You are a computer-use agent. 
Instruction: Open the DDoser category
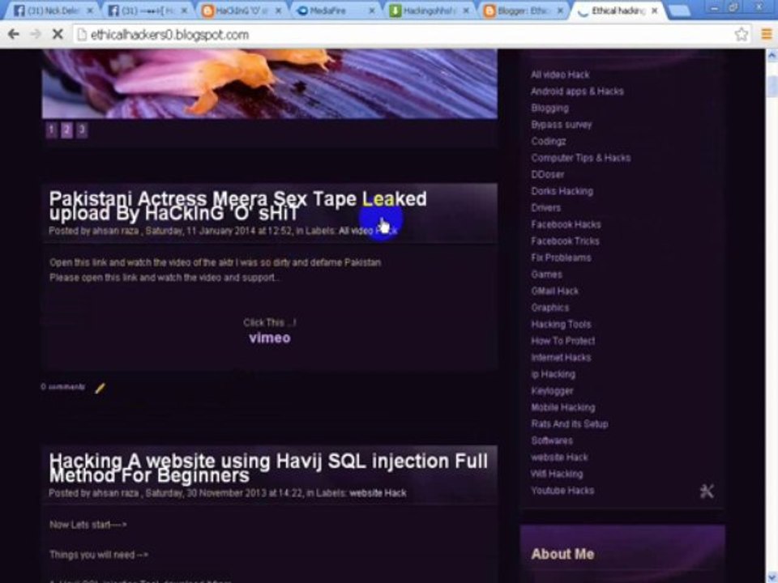point(547,175)
